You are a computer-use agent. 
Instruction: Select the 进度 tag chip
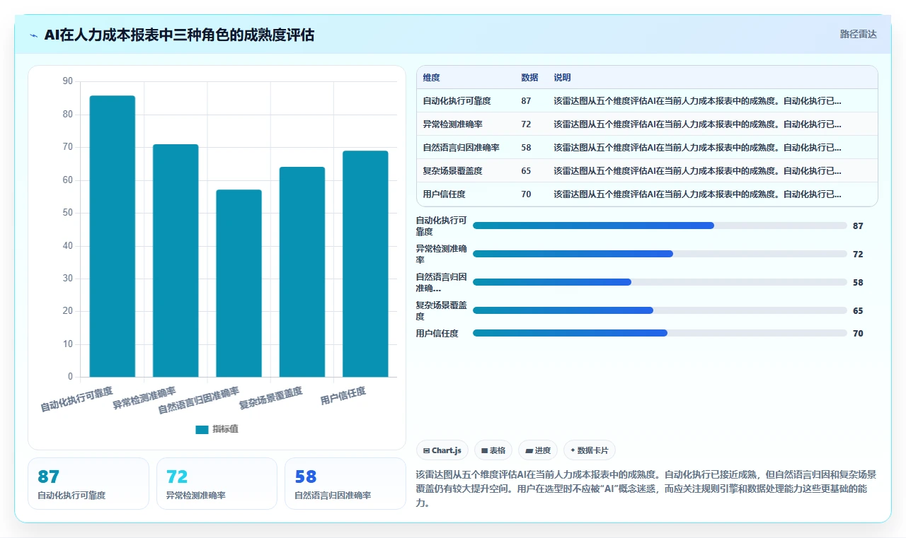538,450
